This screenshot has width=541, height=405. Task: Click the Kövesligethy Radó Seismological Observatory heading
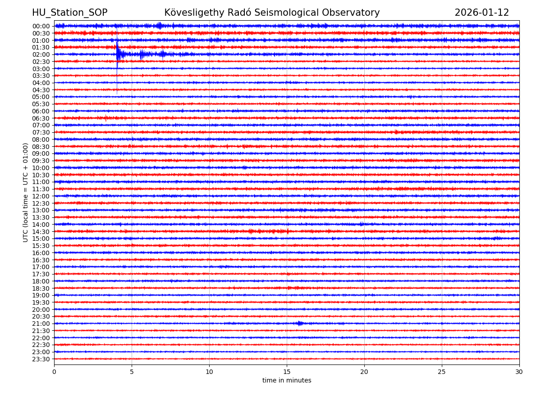point(272,13)
